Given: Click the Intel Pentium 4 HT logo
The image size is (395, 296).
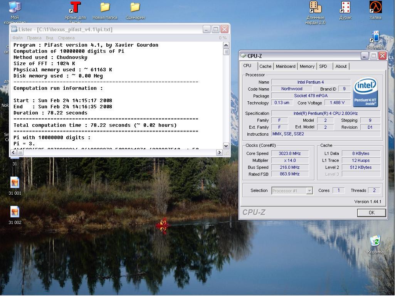Looking at the screenshot, I should point(366,92).
